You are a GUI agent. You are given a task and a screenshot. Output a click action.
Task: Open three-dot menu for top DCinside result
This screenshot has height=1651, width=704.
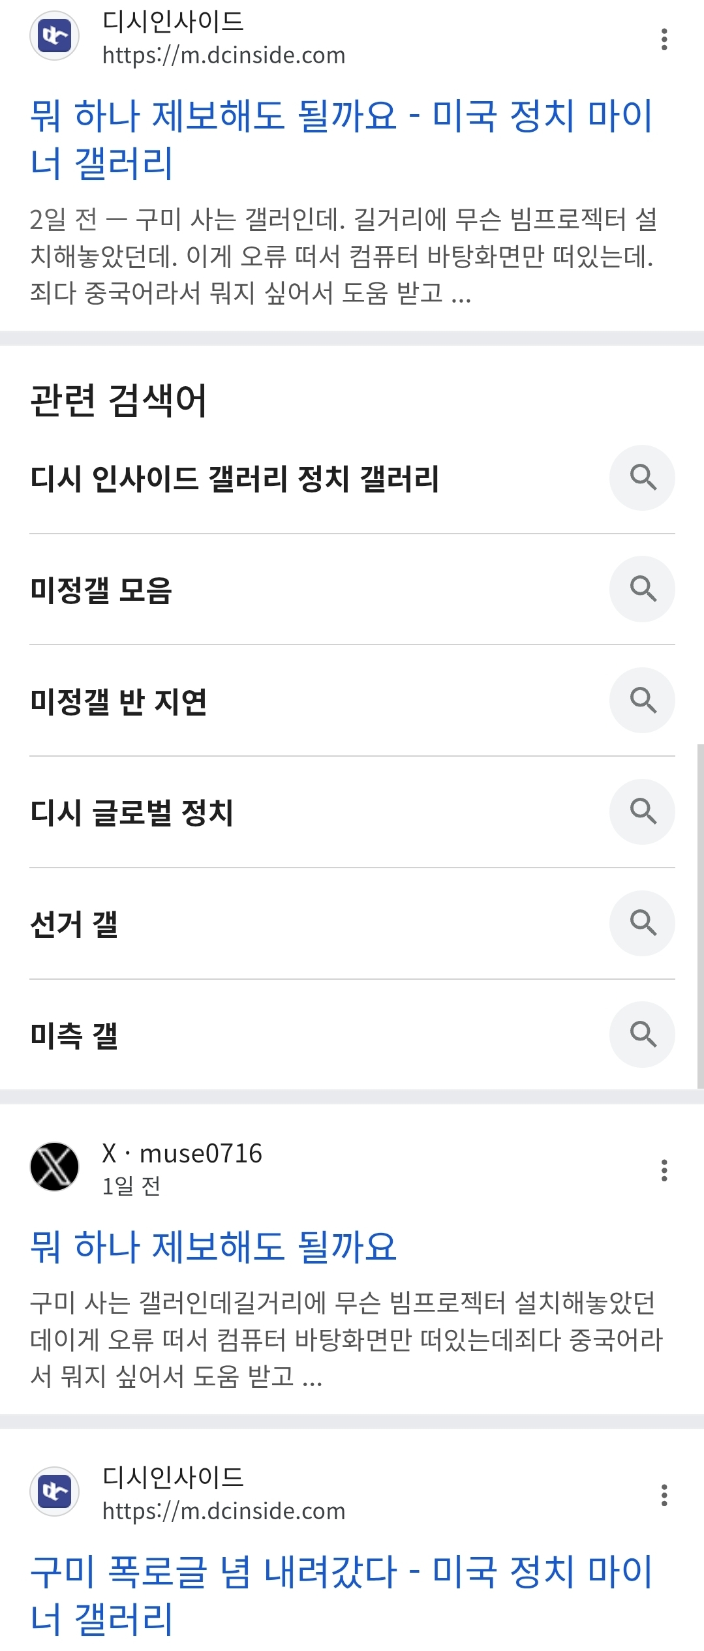click(x=664, y=39)
